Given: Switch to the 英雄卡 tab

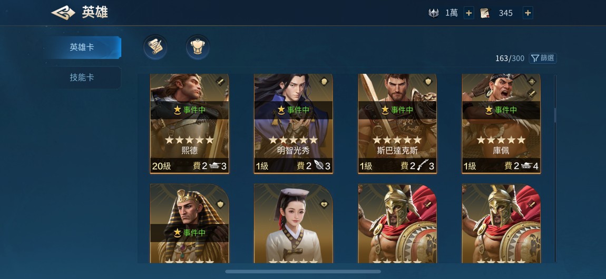Looking at the screenshot, I should tap(82, 47).
